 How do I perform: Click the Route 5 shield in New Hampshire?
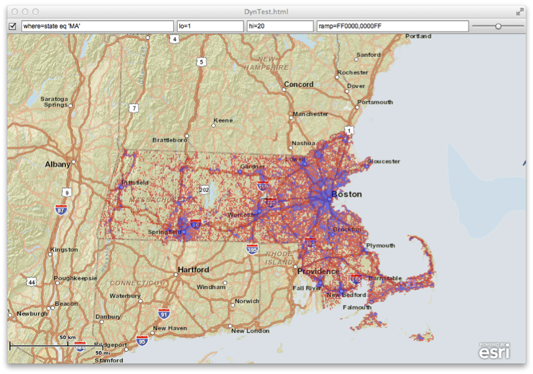click(201, 62)
